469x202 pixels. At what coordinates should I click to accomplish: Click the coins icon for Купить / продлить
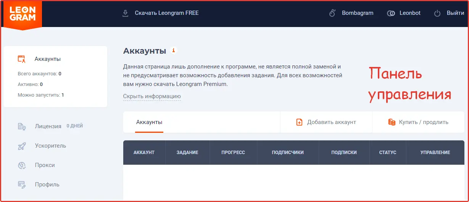click(x=392, y=122)
